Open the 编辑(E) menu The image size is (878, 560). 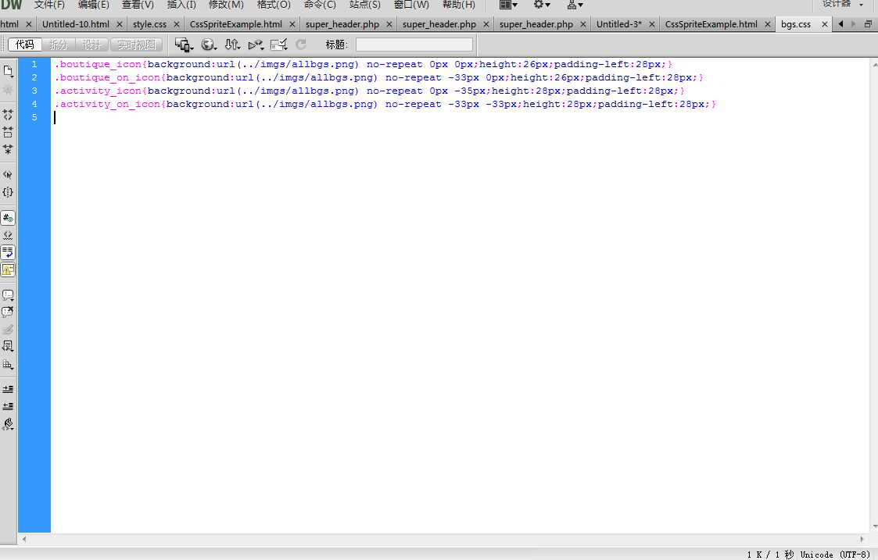pos(94,5)
